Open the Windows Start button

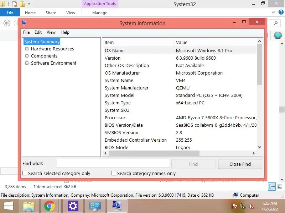[9, 206]
